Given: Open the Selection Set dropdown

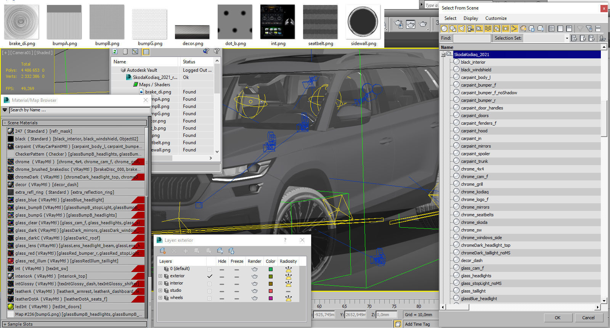Looking at the screenshot, I should (567, 38).
